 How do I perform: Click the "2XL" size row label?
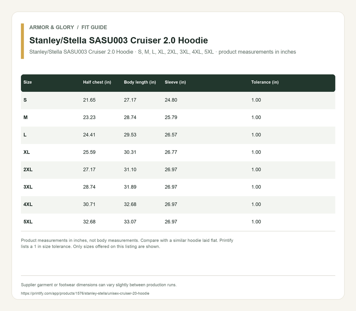coord(28,170)
